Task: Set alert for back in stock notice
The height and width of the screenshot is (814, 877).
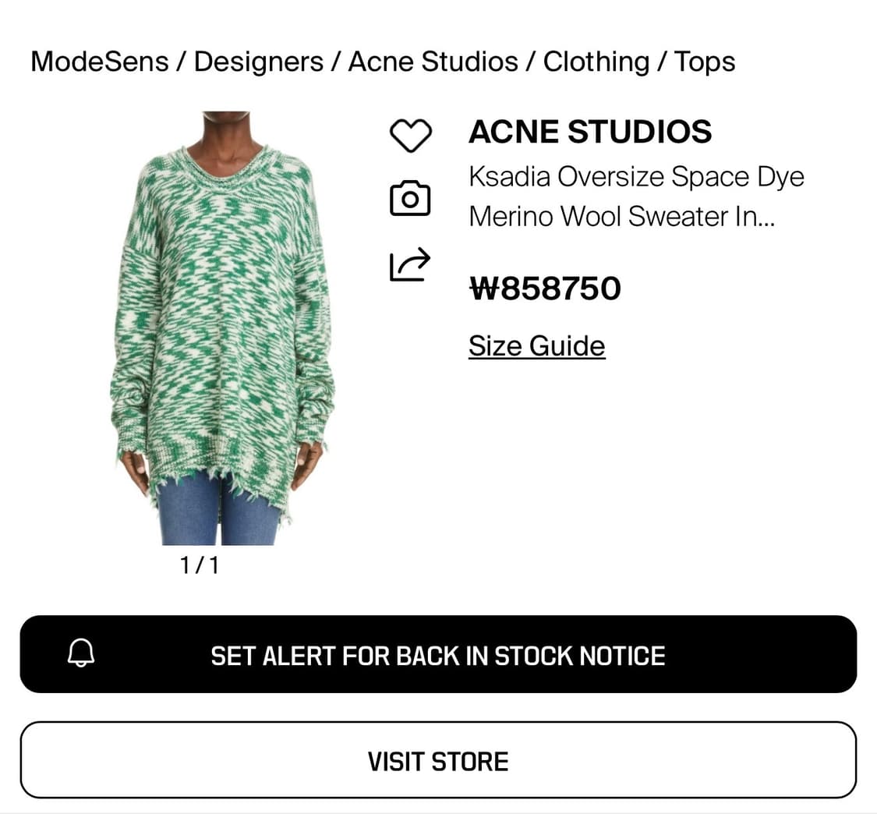Action: (x=438, y=654)
